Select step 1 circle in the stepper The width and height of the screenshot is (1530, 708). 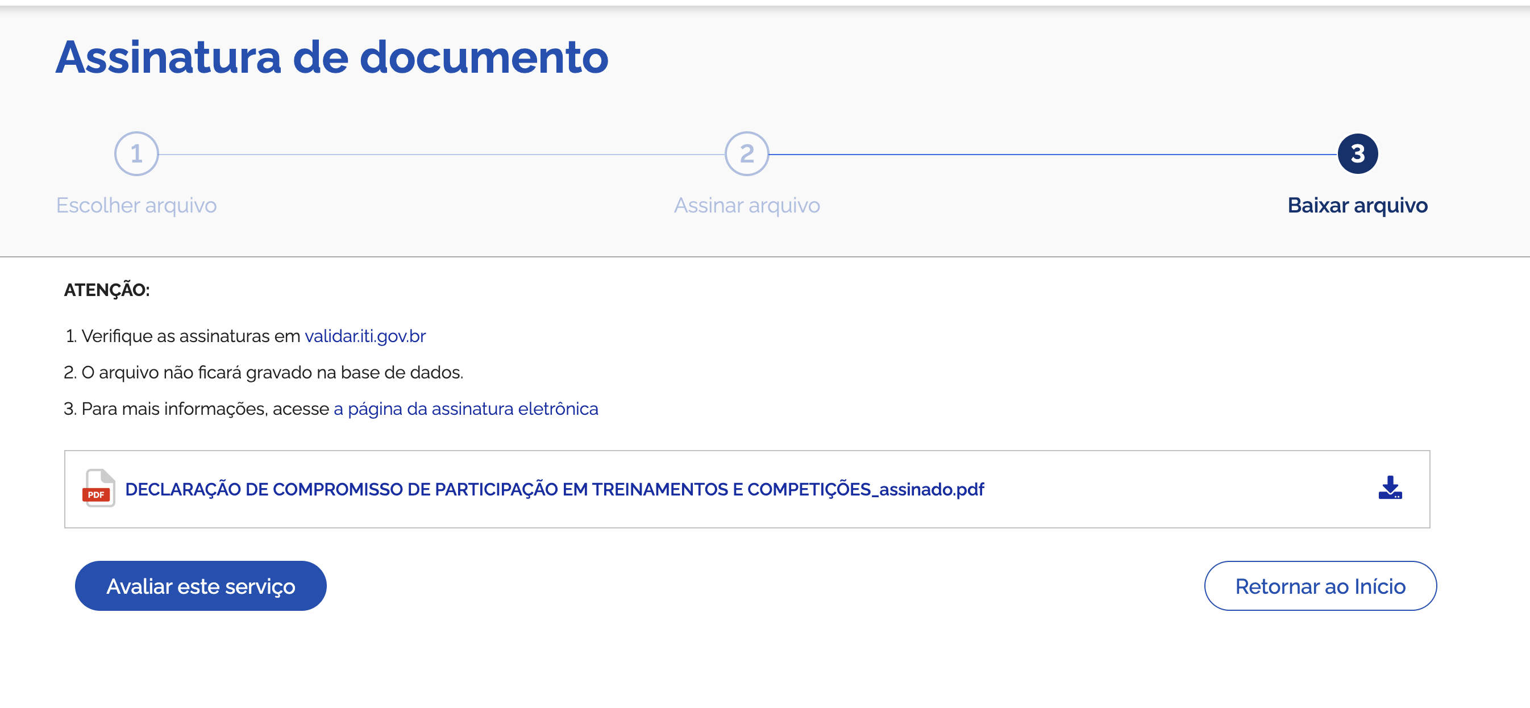click(x=136, y=154)
